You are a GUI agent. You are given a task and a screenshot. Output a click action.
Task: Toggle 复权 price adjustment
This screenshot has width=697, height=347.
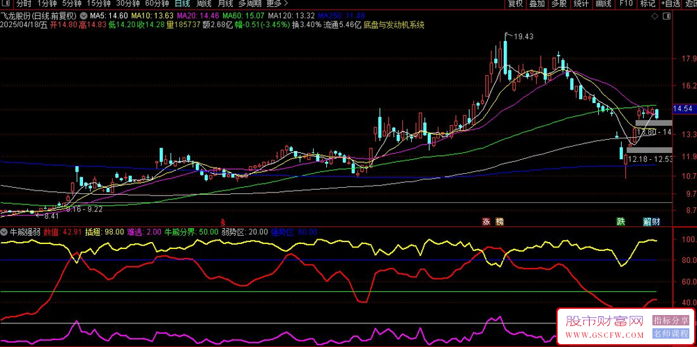coord(515,3)
